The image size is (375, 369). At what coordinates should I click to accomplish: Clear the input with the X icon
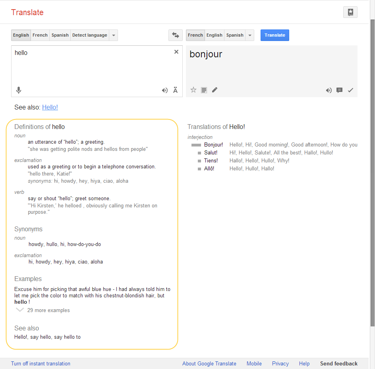[x=176, y=51]
